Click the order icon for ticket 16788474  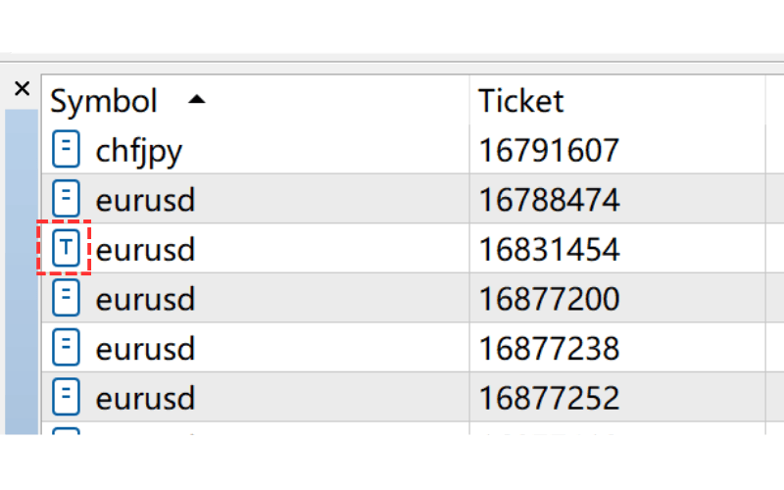(65, 199)
